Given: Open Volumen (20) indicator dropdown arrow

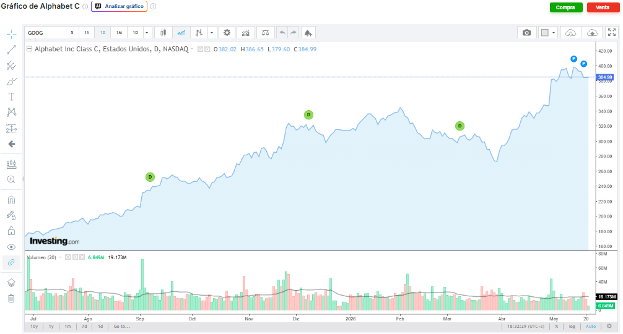Looking at the screenshot, I should tap(61, 257).
